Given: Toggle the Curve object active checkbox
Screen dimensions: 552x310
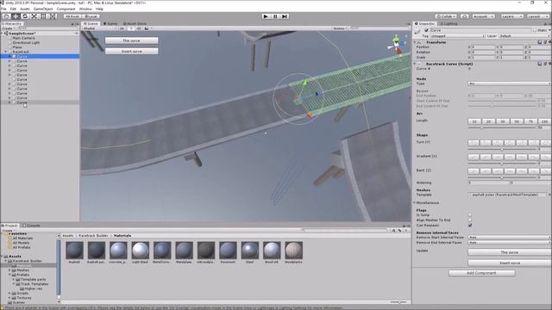Looking at the screenshot, I should (426, 31).
